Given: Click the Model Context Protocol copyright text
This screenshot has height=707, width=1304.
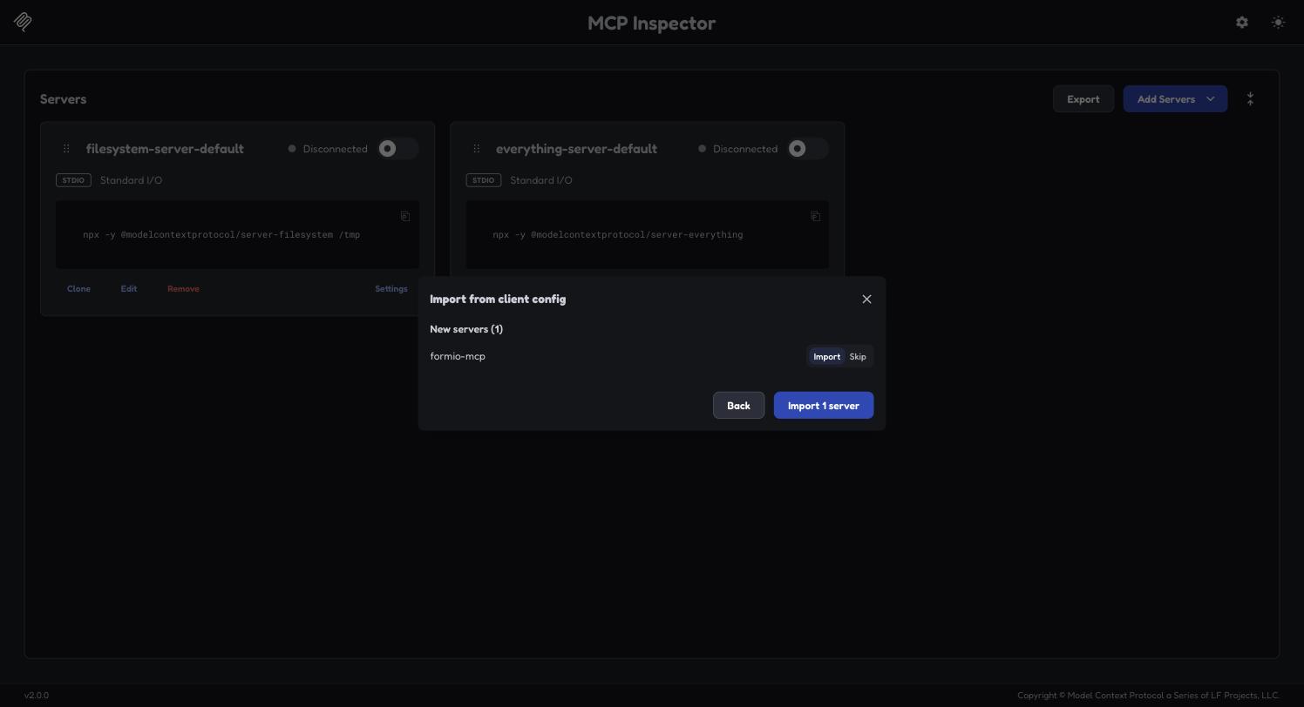Looking at the screenshot, I should click(1148, 696).
